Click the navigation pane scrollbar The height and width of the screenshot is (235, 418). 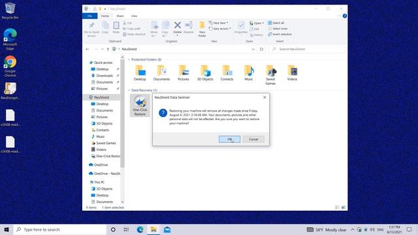coord(122,113)
